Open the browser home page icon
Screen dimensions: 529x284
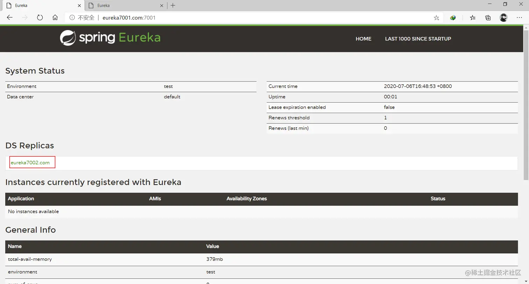coord(55,18)
